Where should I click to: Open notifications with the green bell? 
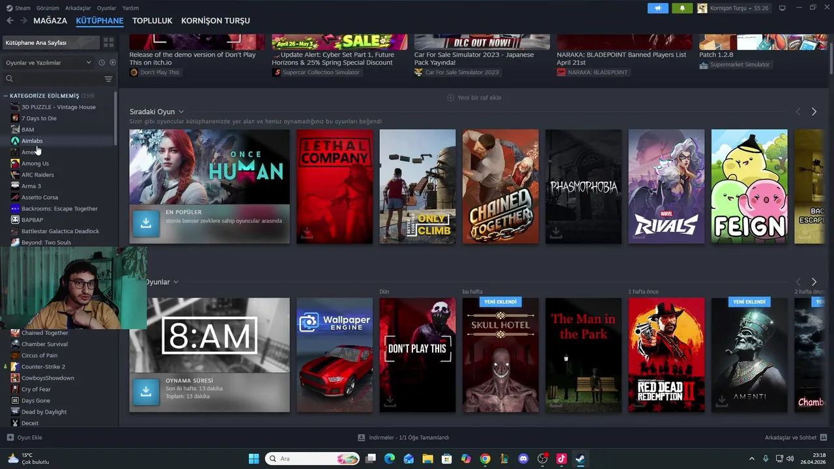682,8
